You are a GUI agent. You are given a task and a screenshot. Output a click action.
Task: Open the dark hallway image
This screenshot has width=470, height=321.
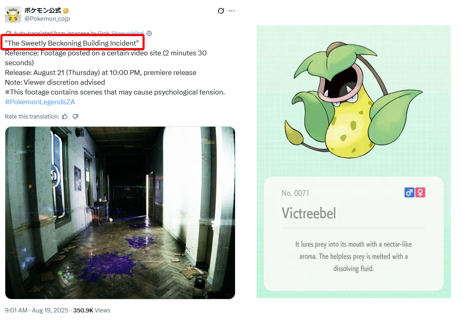click(x=120, y=213)
